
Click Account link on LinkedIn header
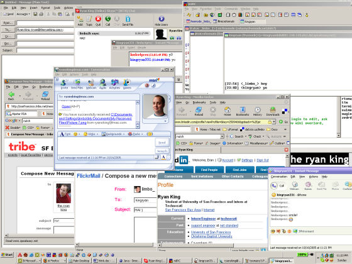click(228, 160)
